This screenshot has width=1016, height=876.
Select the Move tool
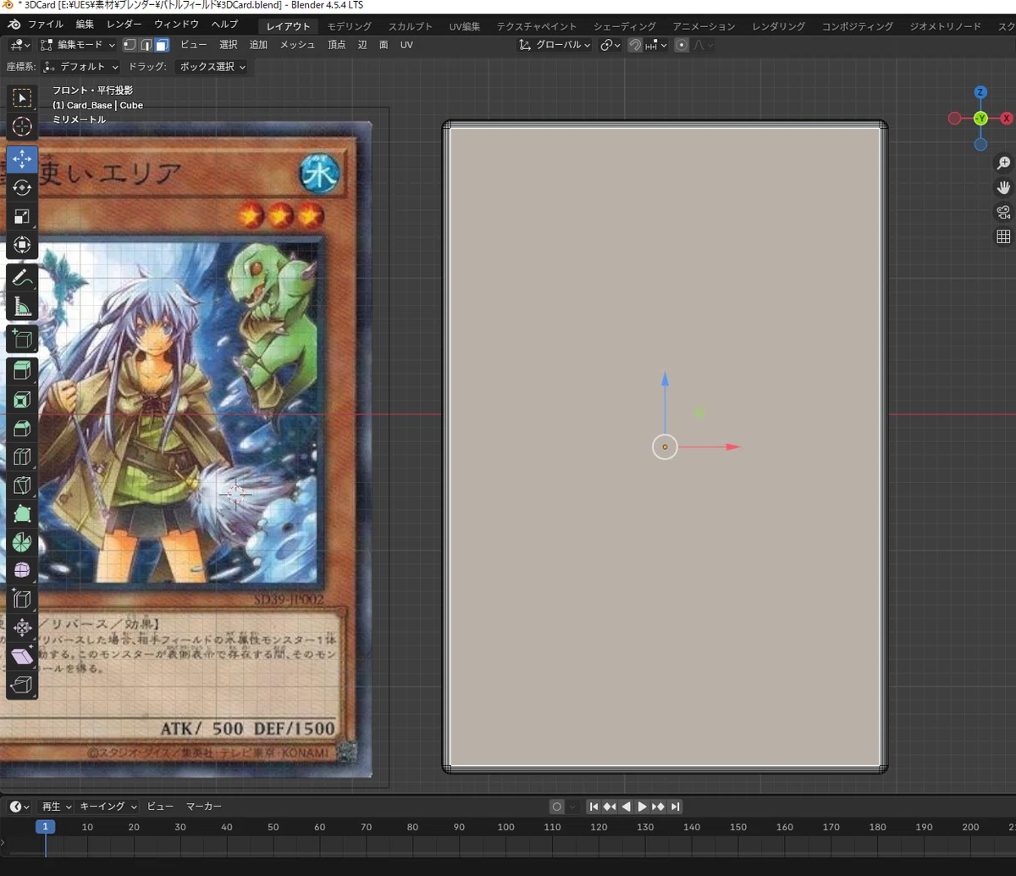(22, 158)
